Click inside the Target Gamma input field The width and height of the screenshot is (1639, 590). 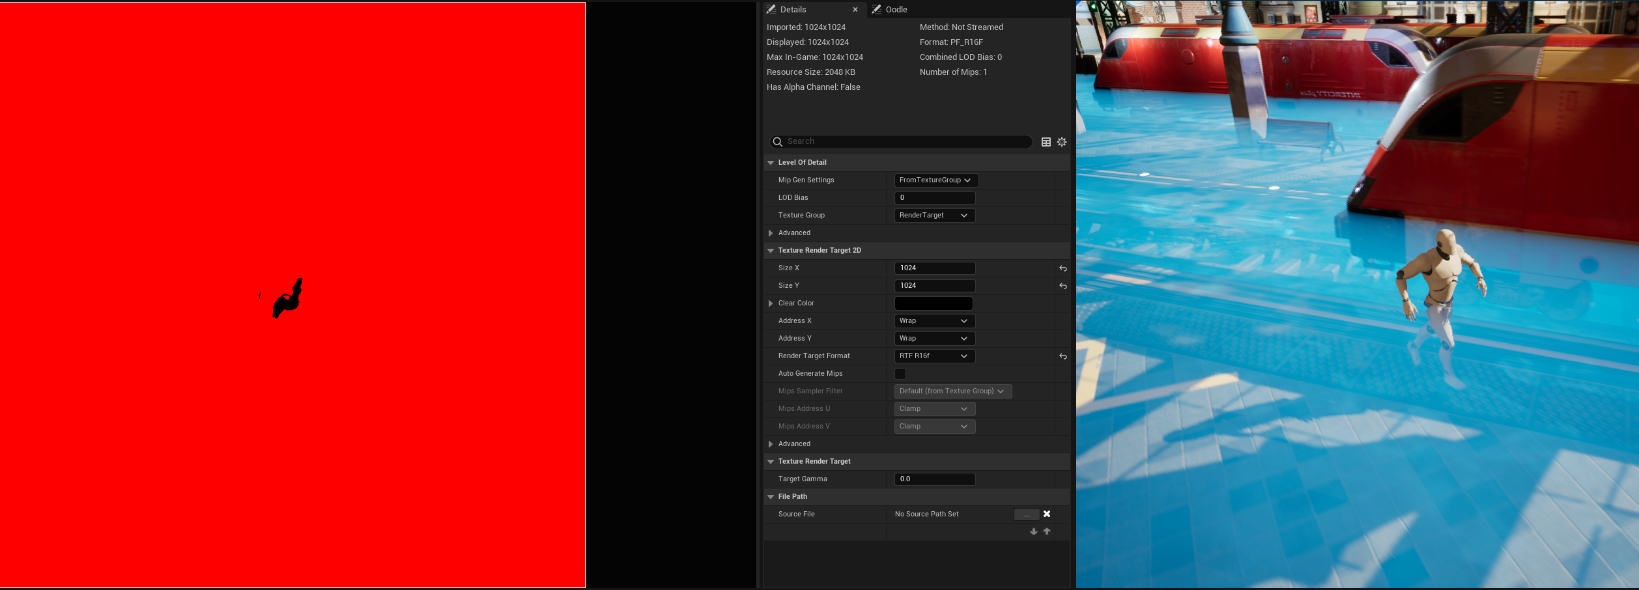(x=935, y=479)
